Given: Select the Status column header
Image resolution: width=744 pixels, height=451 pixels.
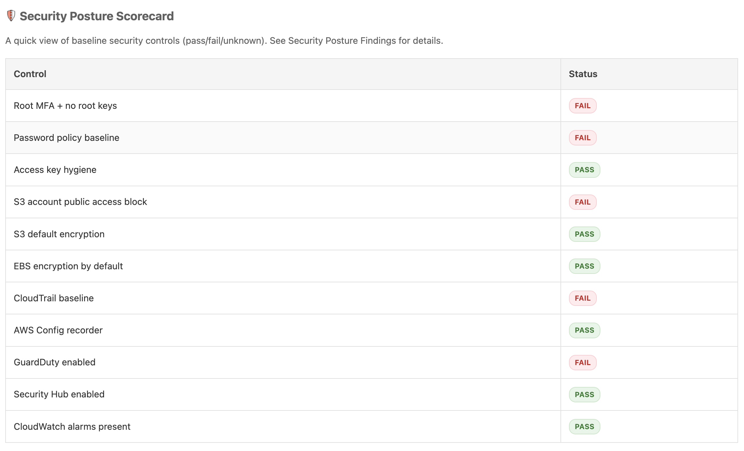Looking at the screenshot, I should [x=583, y=74].
